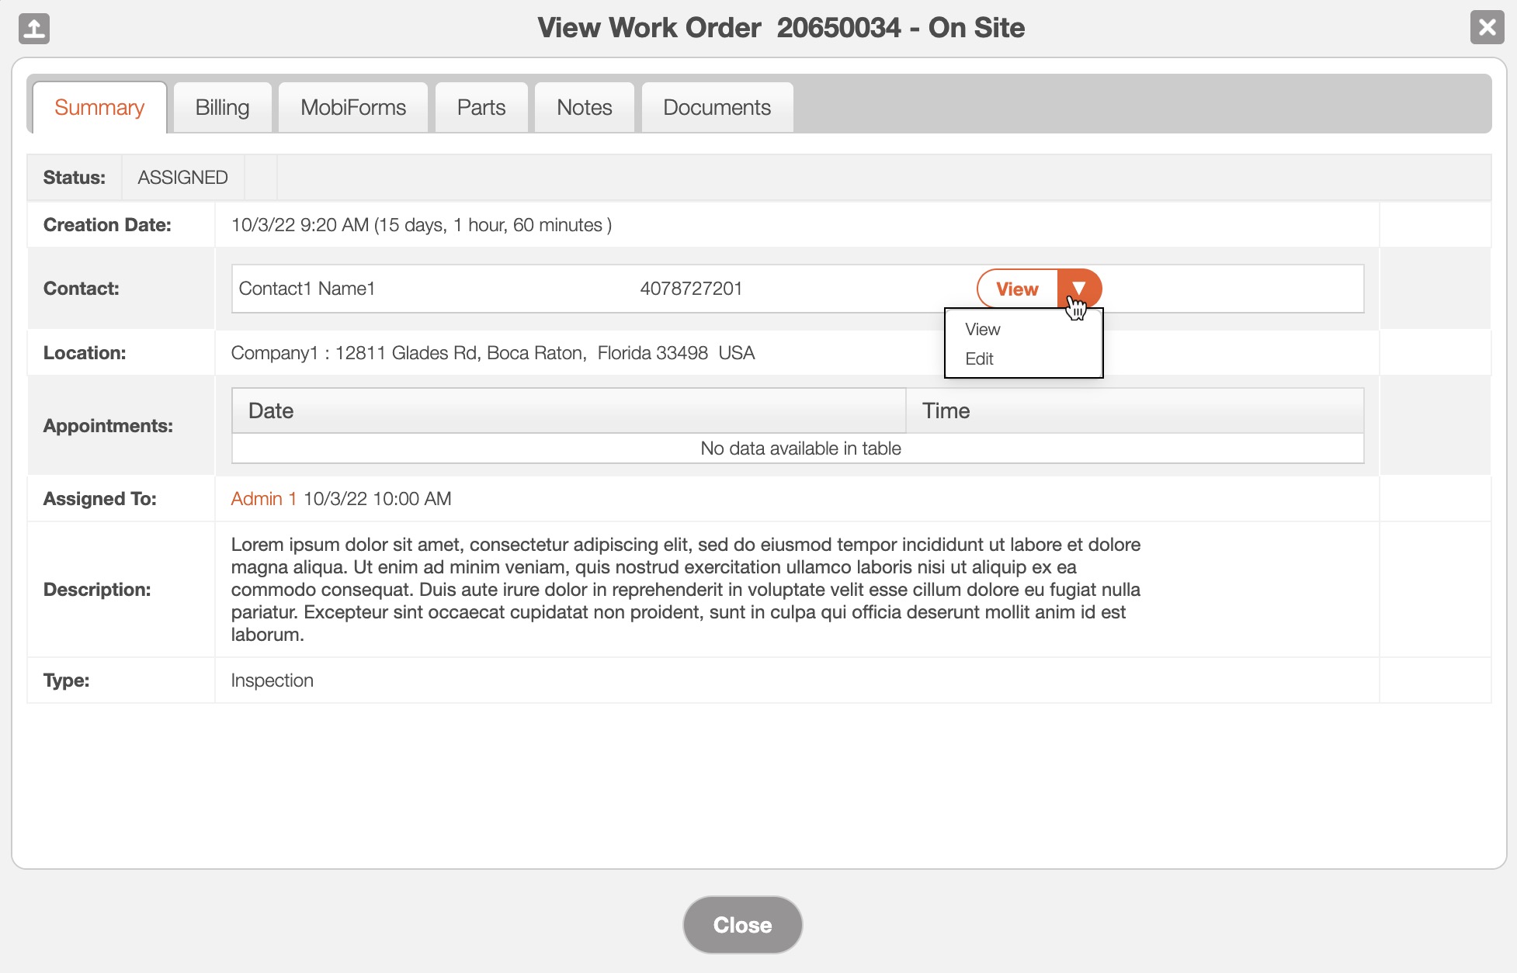
Task: Open the Admin 1 assignee link
Action: pos(263,499)
